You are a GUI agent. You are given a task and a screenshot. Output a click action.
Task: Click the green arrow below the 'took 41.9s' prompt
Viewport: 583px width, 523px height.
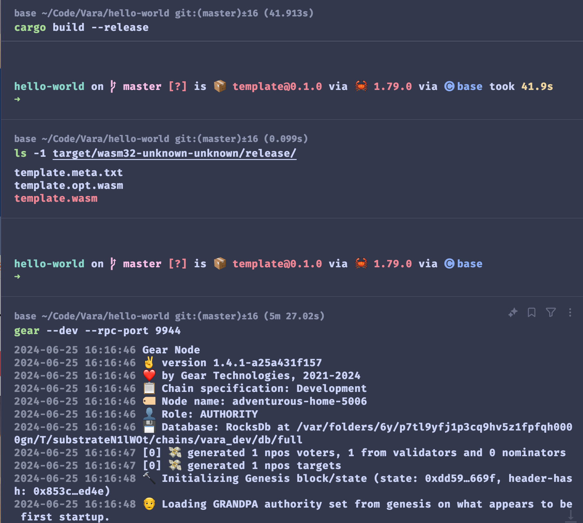pyautogui.click(x=17, y=99)
